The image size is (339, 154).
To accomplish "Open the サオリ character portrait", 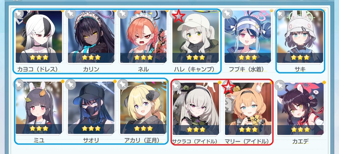I will (91, 108).
